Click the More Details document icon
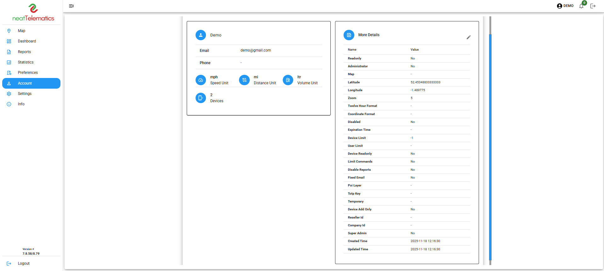604x271 pixels. coord(349,35)
